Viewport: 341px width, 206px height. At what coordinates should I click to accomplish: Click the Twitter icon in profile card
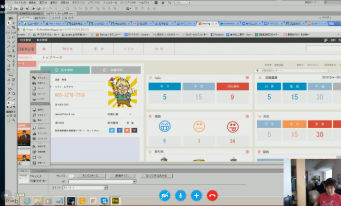coord(111,130)
